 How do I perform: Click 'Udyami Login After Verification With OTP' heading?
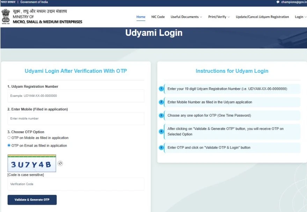click(76, 71)
